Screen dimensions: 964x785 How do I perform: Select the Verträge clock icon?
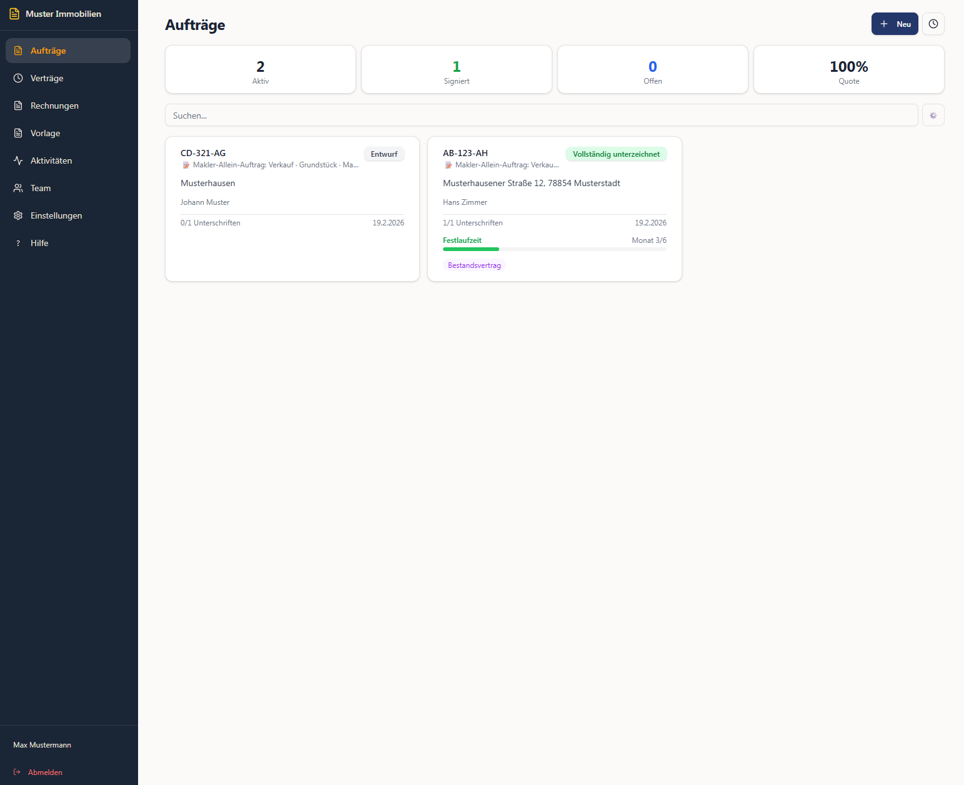pyautogui.click(x=18, y=78)
